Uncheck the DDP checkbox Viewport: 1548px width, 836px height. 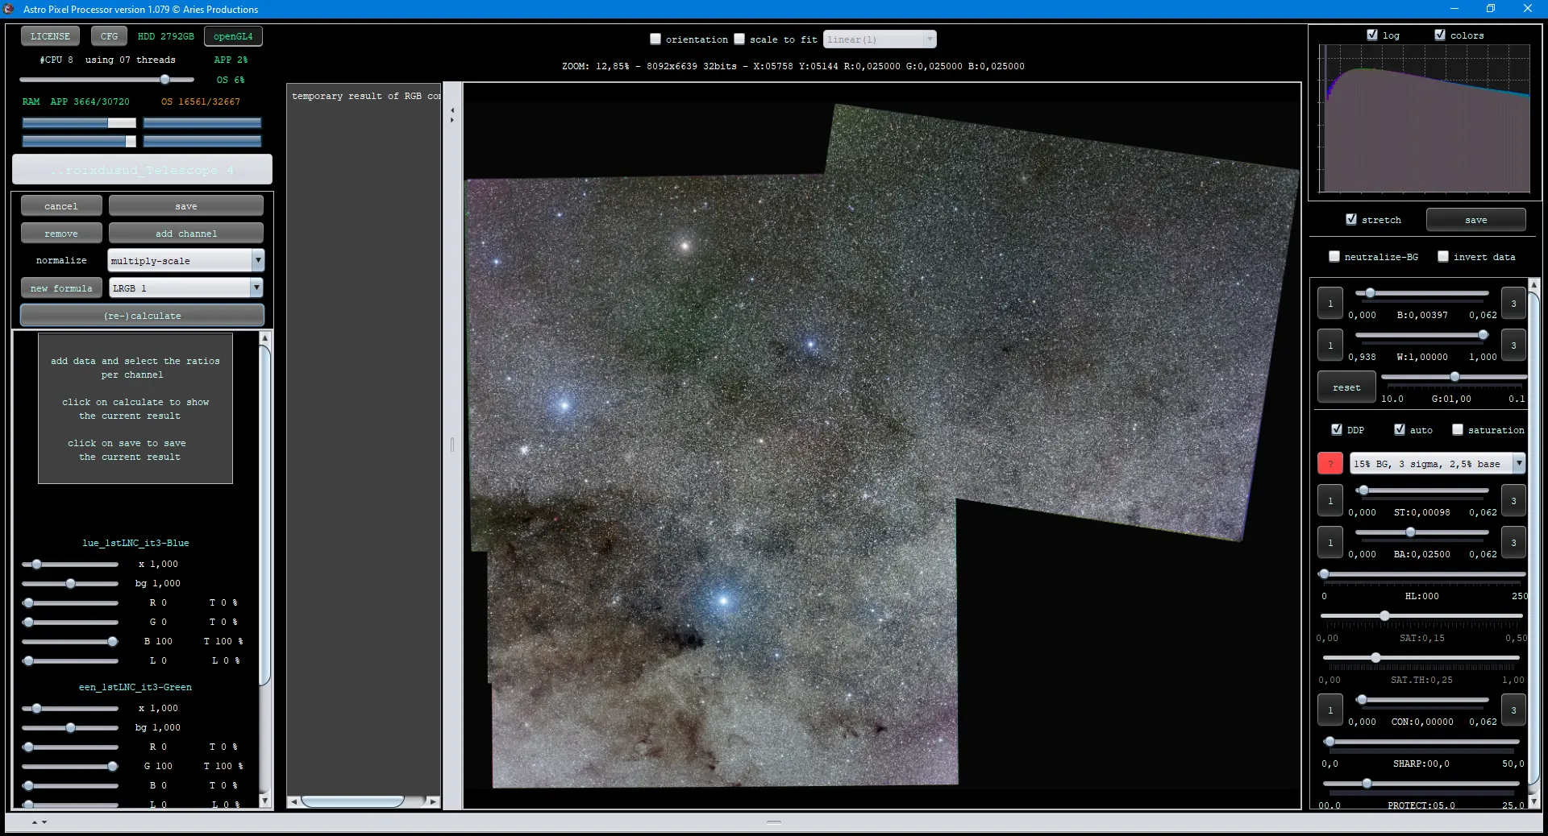(x=1337, y=429)
